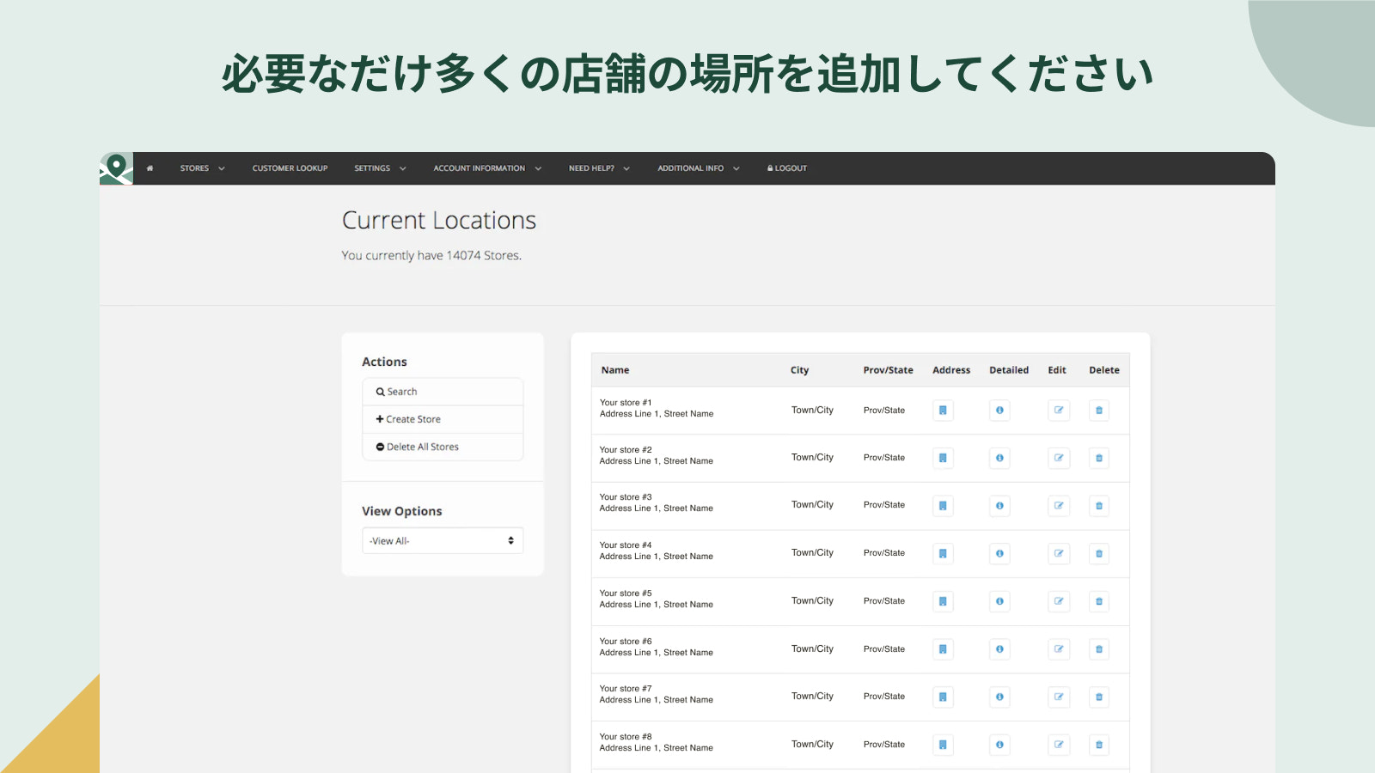Expand the ACCOUNT INFORMATION menu
The width and height of the screenshot is (1375, 773).
pos(487,168)
